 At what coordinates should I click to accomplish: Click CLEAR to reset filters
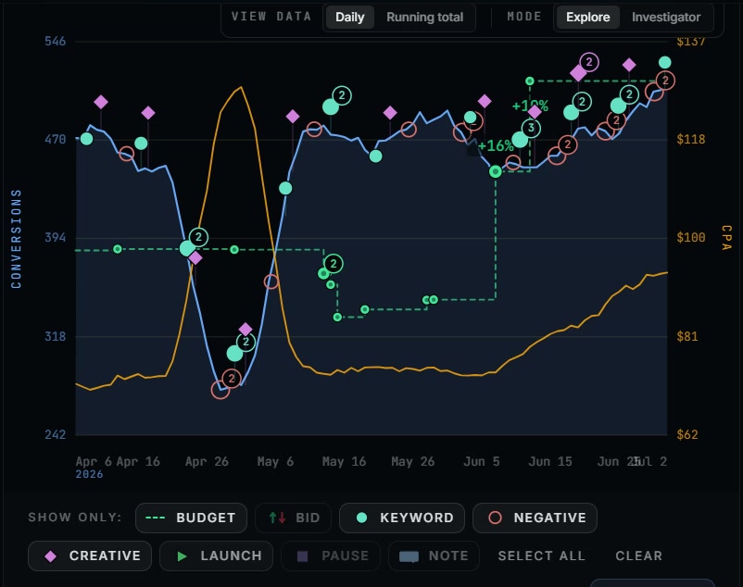coord(638,556)
